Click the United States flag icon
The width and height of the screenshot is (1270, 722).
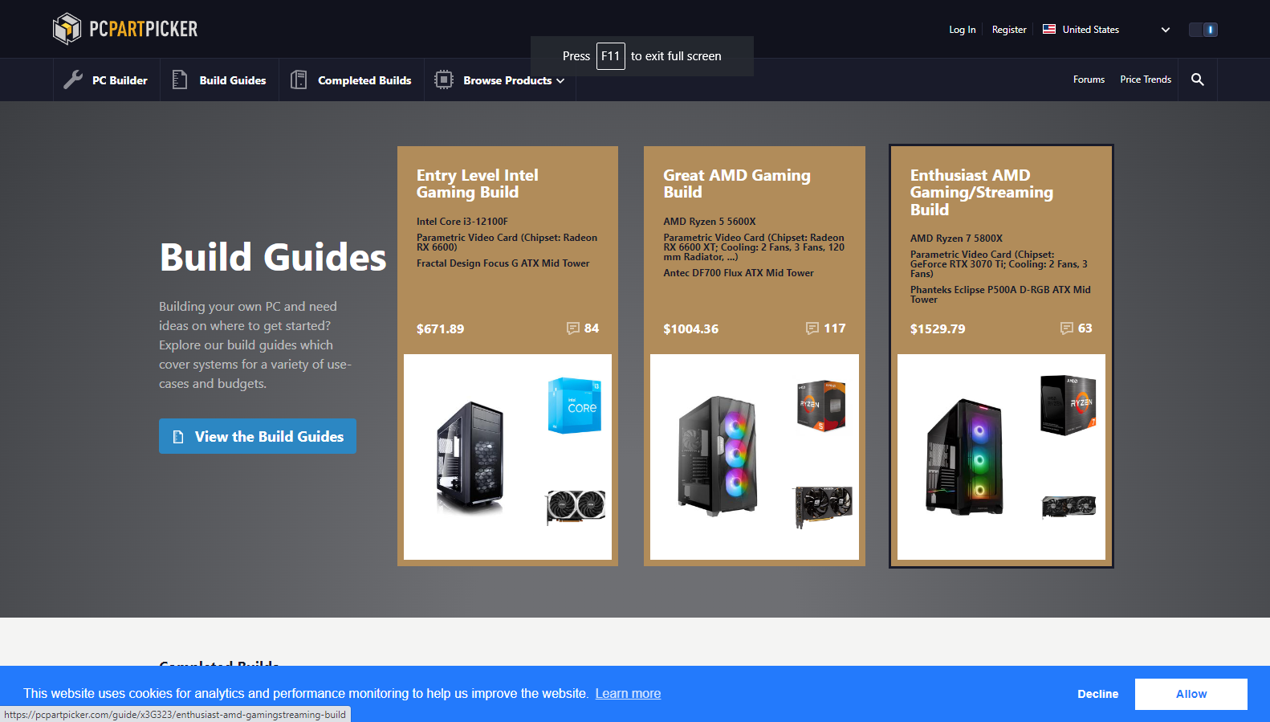1049,29
